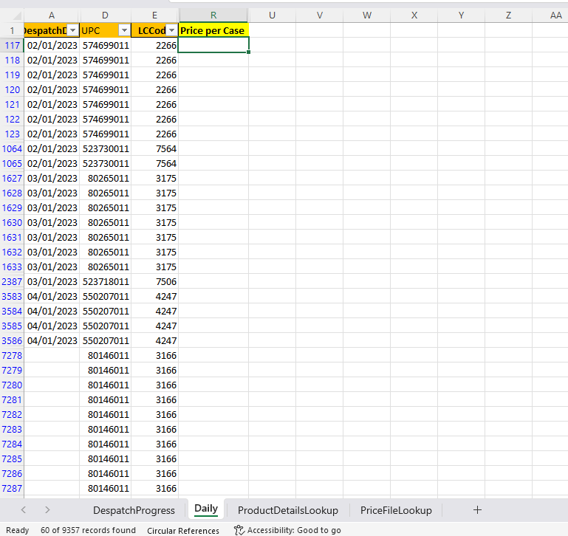The width and height of the screenshot is (568, 536).
Task: Click UPC cell 523718011 in row 2387
Action: [x=105, y=282]
